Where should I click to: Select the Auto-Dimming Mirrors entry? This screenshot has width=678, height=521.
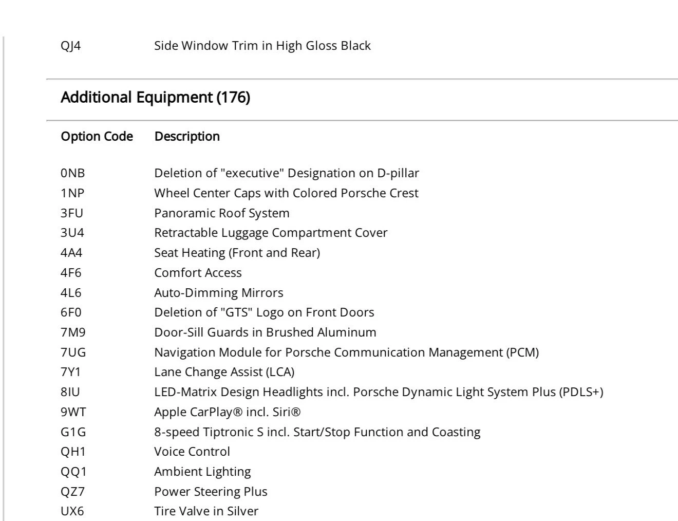coord(218,293)
